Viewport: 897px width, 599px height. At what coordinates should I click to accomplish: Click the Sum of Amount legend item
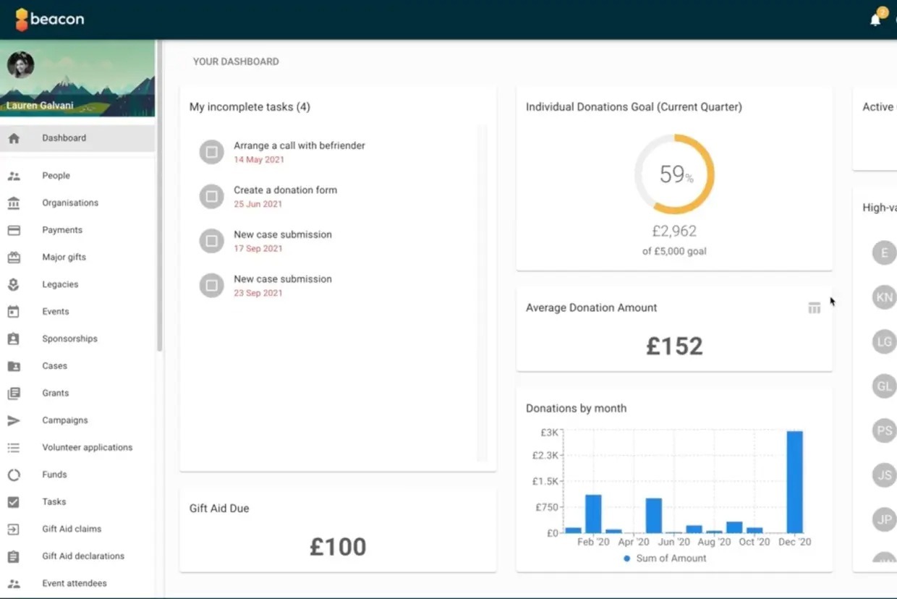665,558
